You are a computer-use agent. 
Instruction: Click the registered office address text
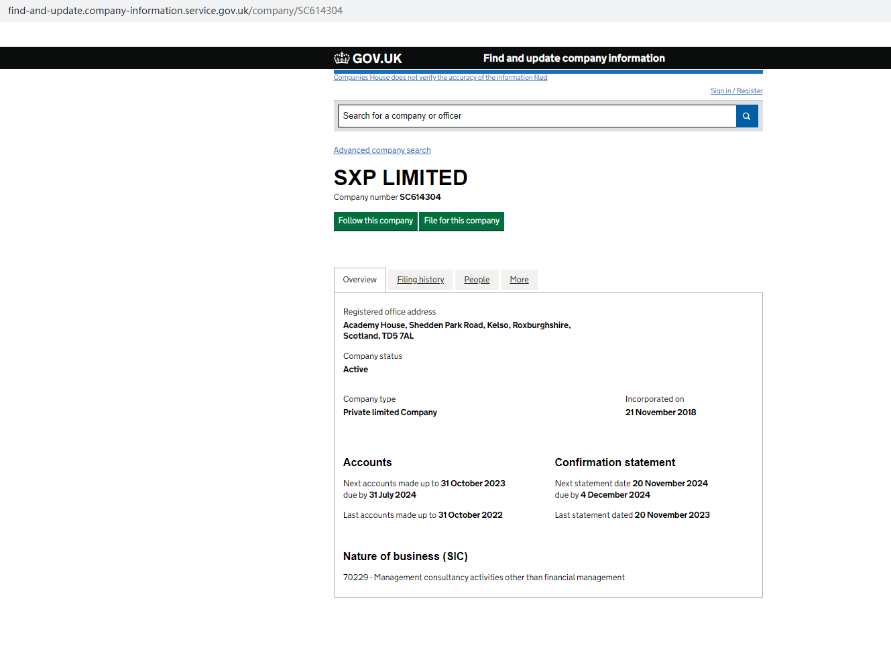tap(457, 331)
